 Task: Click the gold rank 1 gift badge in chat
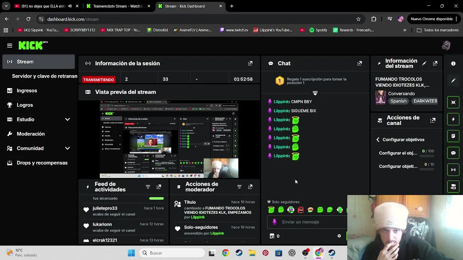280,81
